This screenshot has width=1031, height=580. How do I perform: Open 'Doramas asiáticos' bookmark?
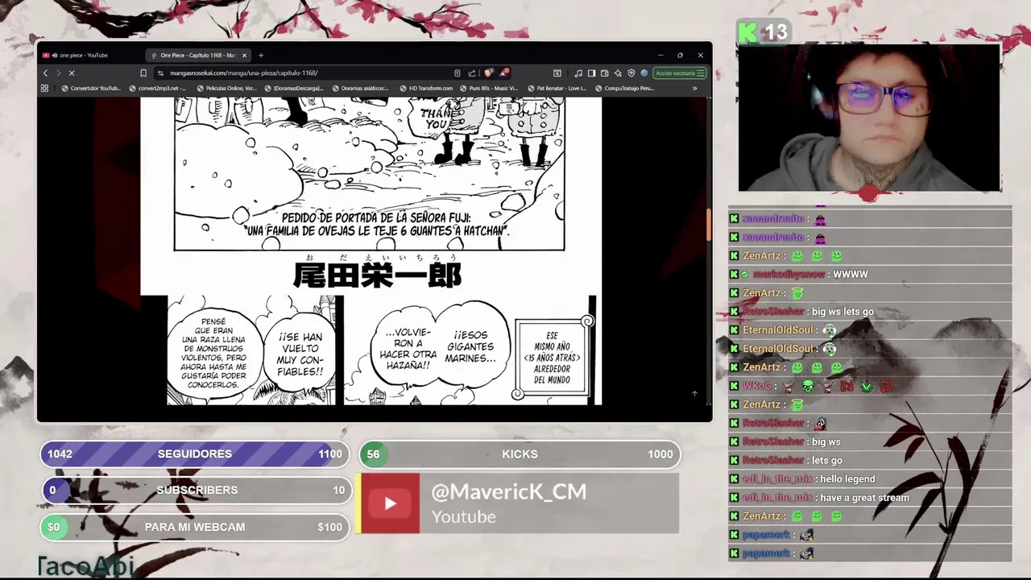pos(361,89)
